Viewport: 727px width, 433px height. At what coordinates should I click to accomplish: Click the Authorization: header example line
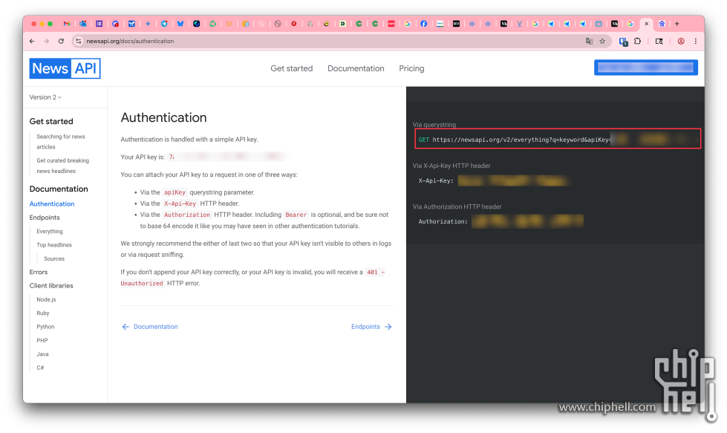tap(501, 221)
